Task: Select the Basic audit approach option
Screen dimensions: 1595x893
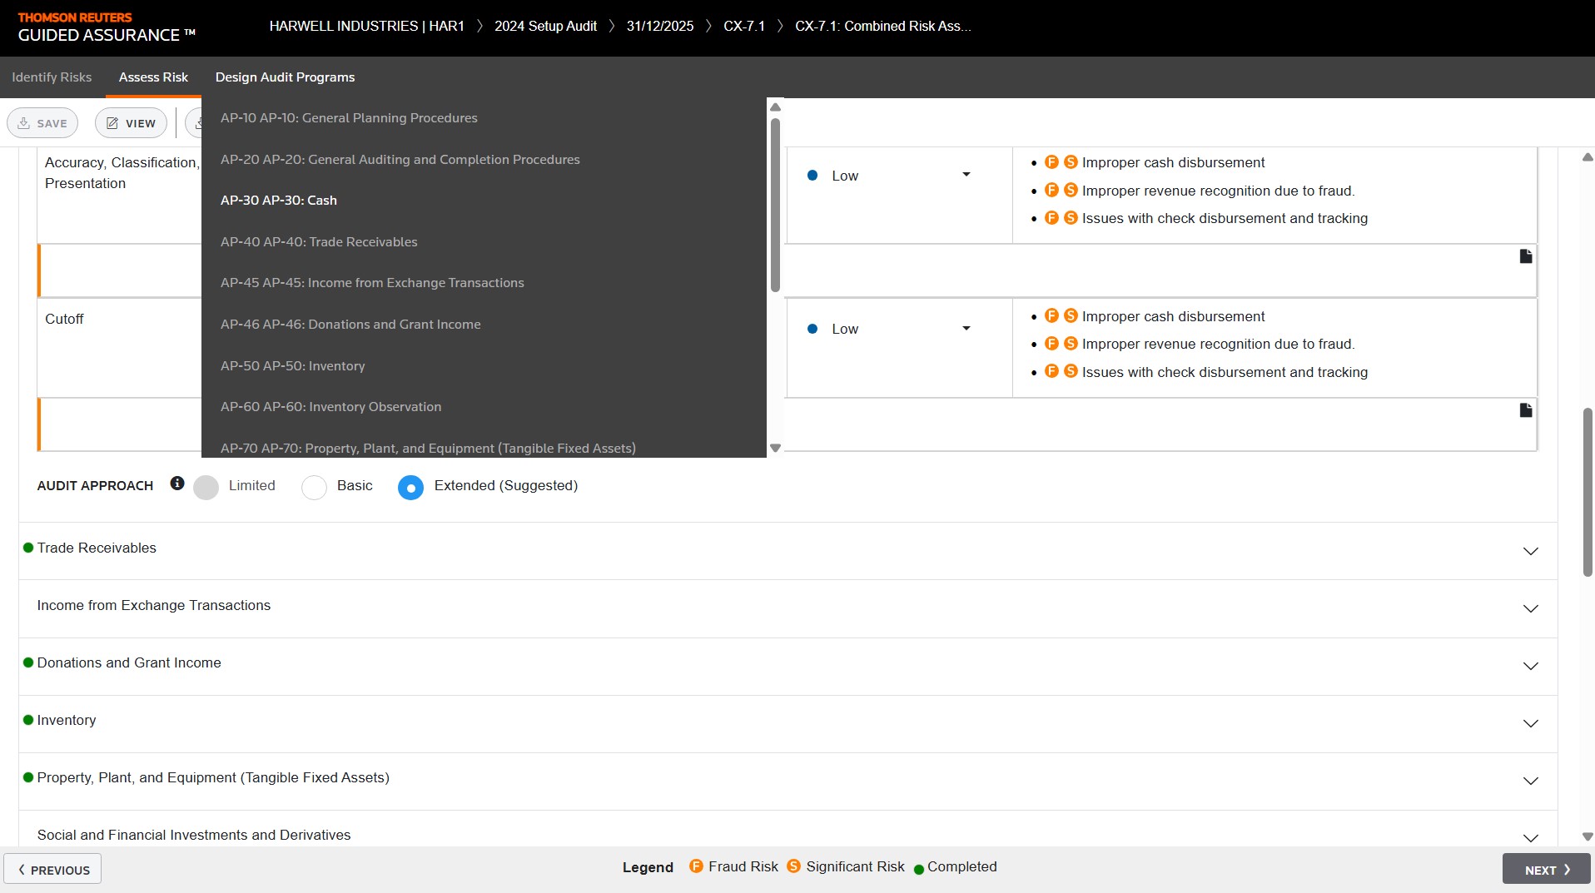Action: click(x=314, y=487)
